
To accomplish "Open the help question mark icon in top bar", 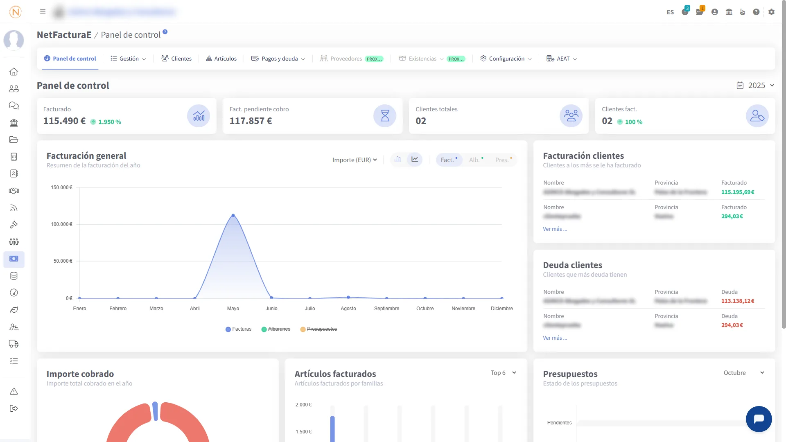I will click(x=756, y=12).
